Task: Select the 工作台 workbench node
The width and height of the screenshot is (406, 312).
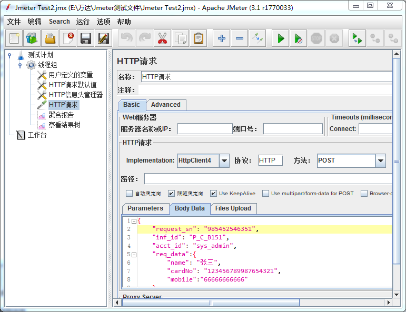Action: click(x=37, y=135)
